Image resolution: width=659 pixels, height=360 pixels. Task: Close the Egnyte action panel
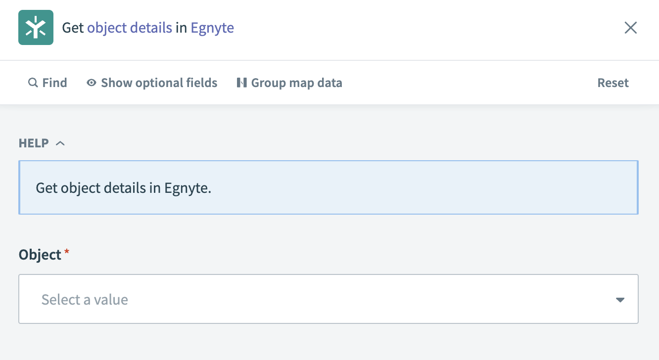(x=630, y=28)
